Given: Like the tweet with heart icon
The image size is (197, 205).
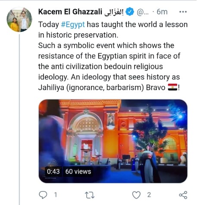Looking at the screenshot, I should [x=136, y=195].
